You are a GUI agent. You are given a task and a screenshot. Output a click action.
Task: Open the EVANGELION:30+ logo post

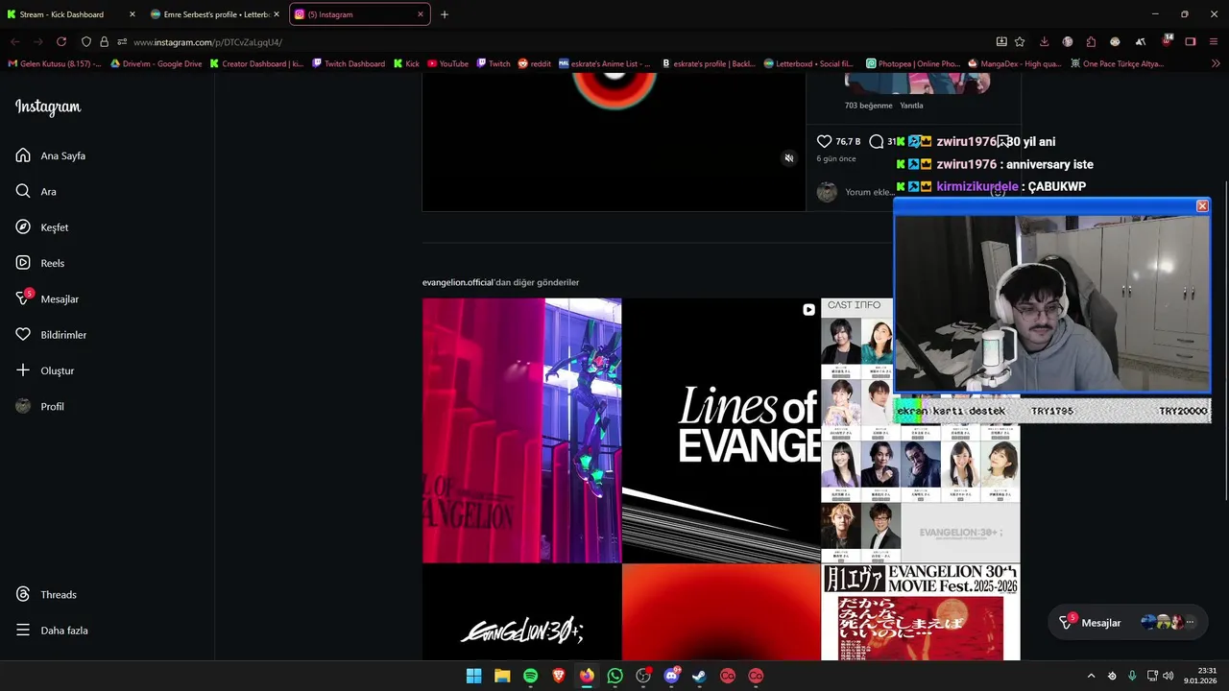(x=521, y=612)
